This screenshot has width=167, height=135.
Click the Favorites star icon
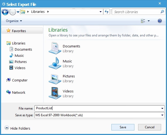pos(9,31)
